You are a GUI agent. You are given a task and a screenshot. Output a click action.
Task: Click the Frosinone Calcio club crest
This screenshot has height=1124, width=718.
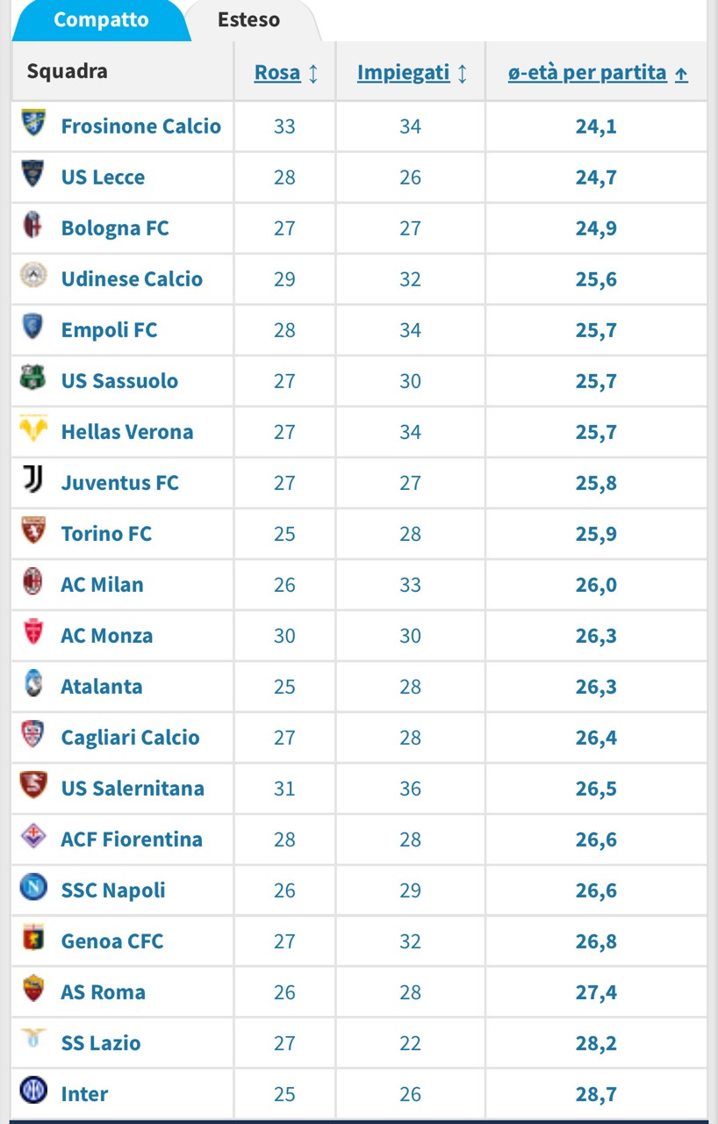(33, 124)
